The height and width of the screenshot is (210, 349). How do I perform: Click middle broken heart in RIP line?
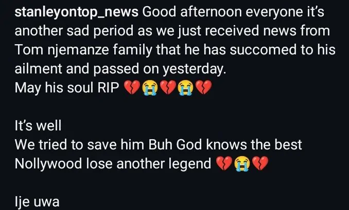pyautogui.click(x=168, y=87)
